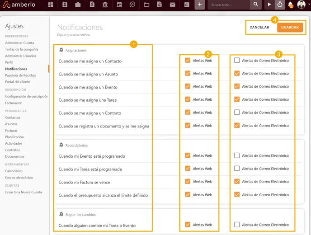
Task: Open Tarifas de la compañía settings
Action: click(x=22, y=49)
